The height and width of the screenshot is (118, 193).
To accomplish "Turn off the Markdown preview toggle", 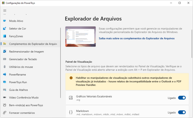I will coord(182,112).
